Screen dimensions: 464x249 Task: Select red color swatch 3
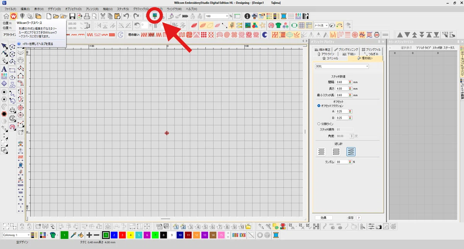(121, 235)
